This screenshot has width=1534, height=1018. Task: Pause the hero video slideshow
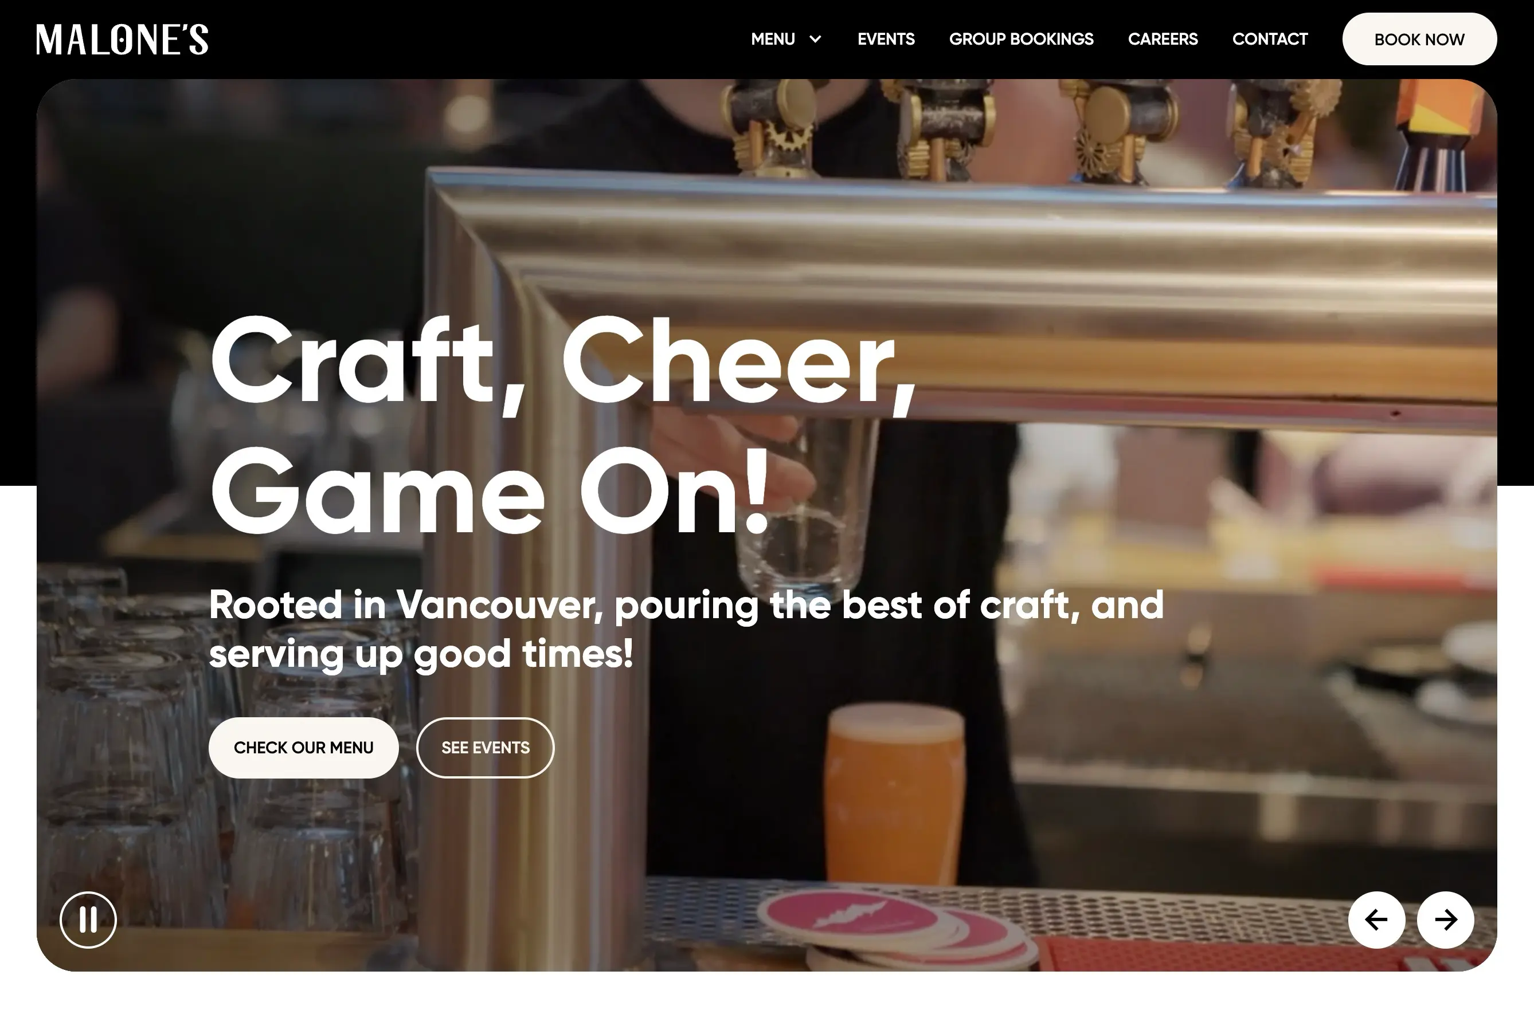pos(88,919)
